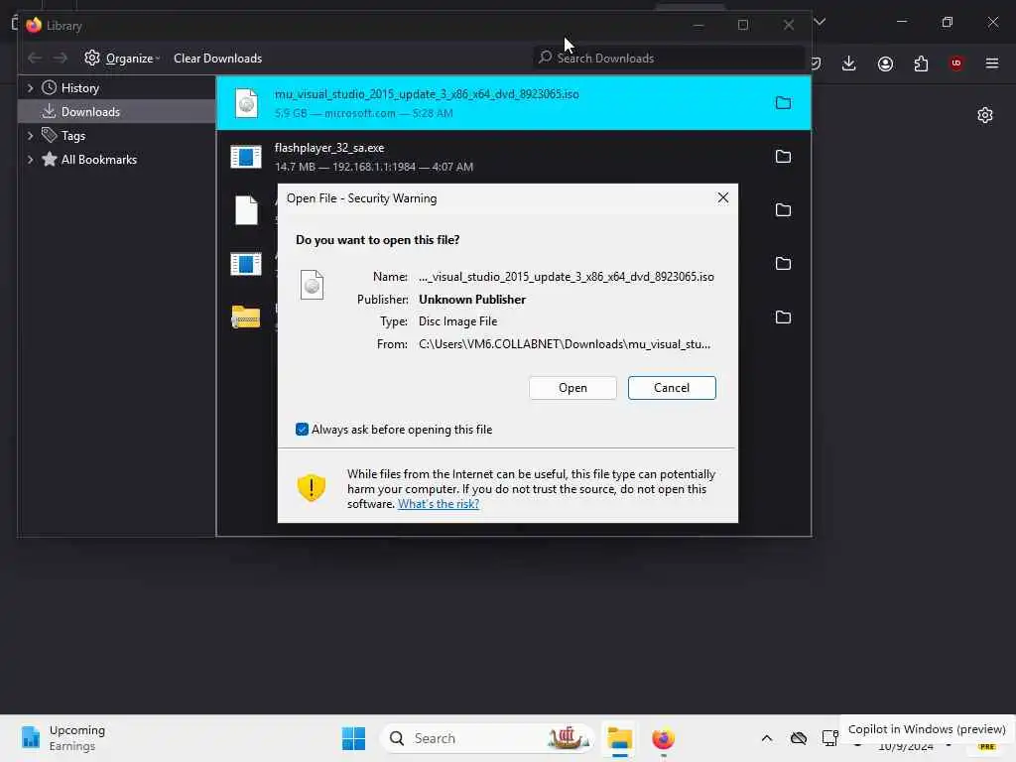This screenshot has height=762, width=1016.
Task: Open page settings gear icon in Firefox
Action: pos(985,115)
